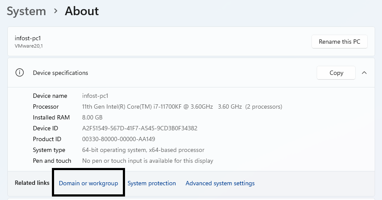Viewport: 382px width, 200px height.
Task: Open System protection settings
Action: 151,183
